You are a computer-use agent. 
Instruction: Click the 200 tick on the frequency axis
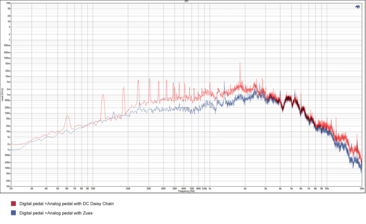[128, 188]
